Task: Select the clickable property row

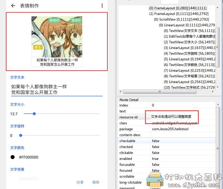Action: 167,153
